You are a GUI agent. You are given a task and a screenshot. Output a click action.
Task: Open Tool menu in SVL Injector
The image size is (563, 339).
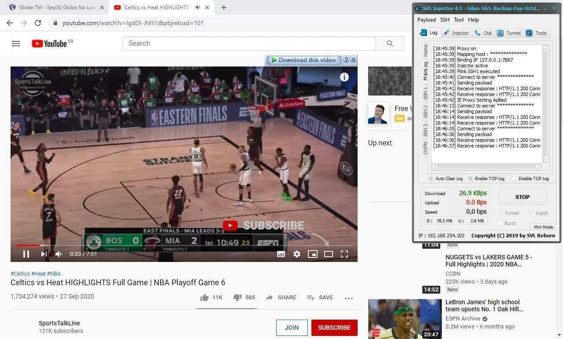click(459, 20)
